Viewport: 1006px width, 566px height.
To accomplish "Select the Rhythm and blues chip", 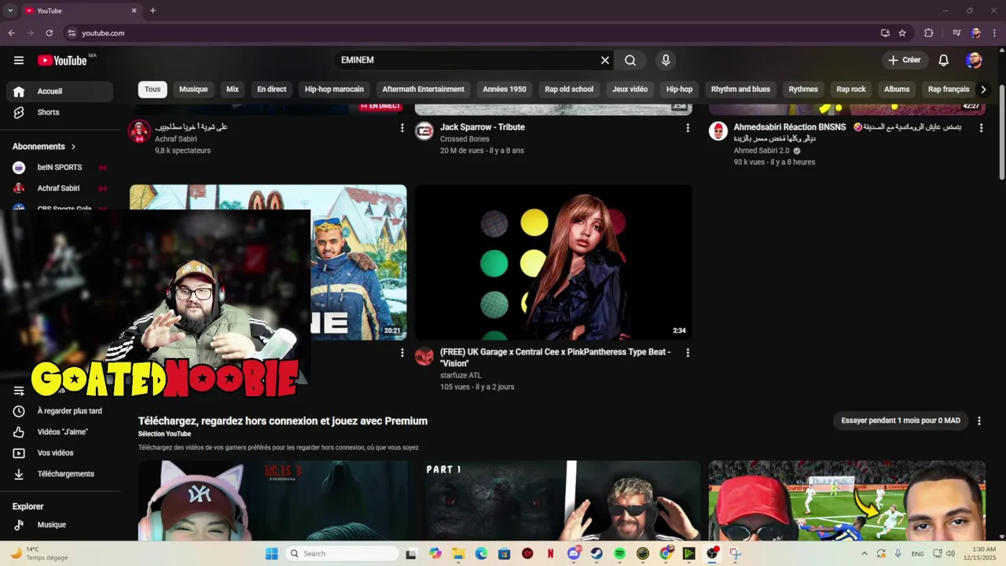I will click(x=740, y=90).
